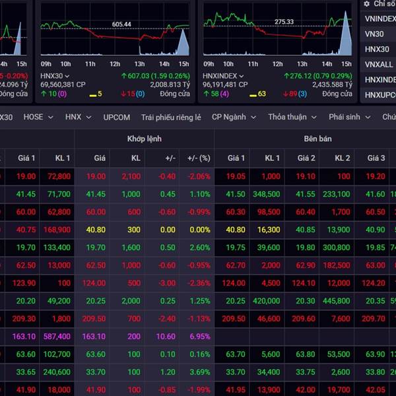Click the HNX30 intraday chart
The width and height of the screenshot is (396, 396).
click(115, 30)
